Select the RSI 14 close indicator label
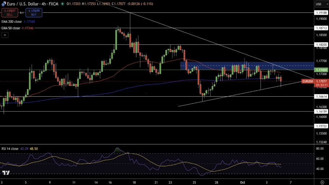Screen dimensions: 329x185 (10, 149)
